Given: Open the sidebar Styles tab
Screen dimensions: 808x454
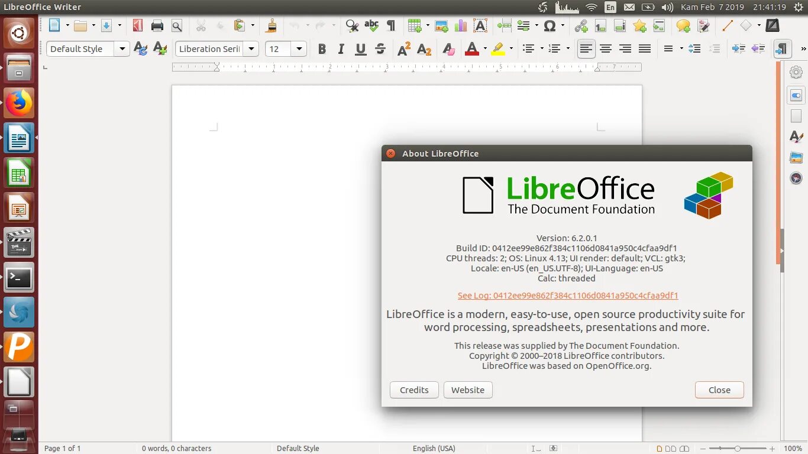Looking at the screenshot, I should [796, 137].
